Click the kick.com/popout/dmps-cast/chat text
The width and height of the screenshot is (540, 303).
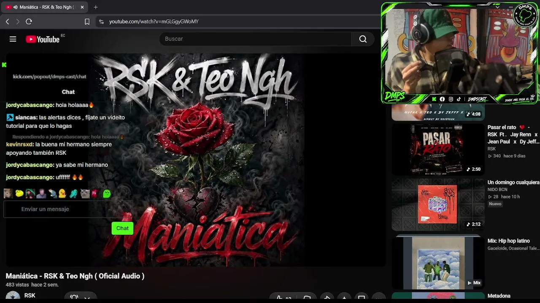point(49,77)
